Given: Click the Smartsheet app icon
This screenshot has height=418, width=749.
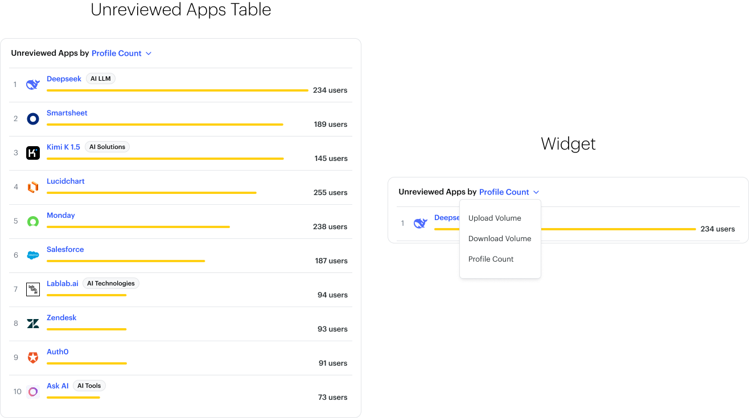Looking at the screenshot, I should point(33,119).
